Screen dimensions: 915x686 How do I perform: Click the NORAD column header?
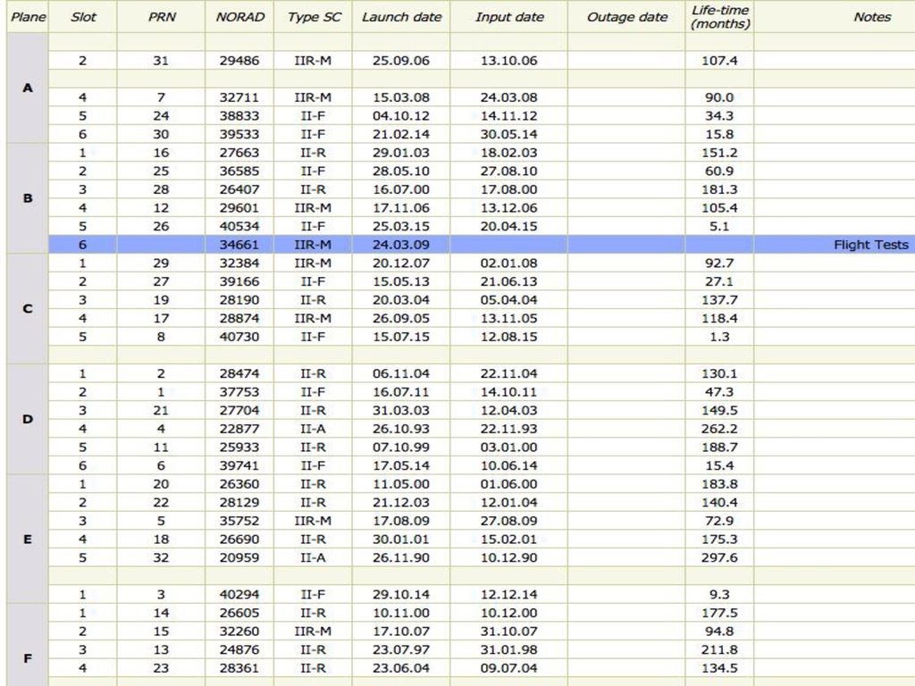tap(239, 17)
